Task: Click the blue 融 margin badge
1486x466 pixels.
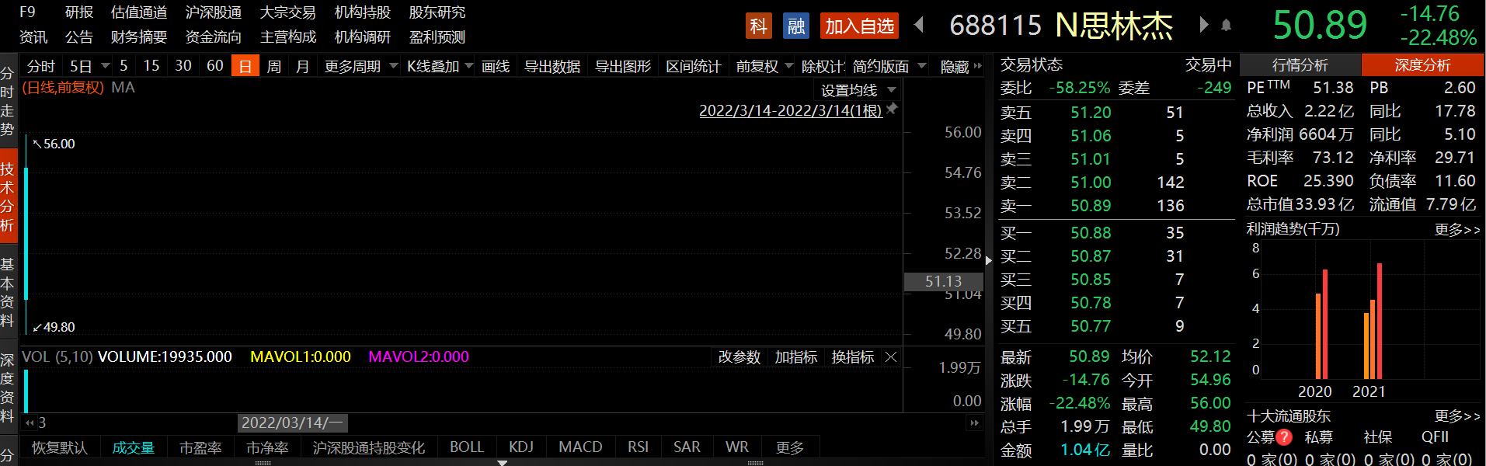Action: pyautogui.click(x=795, y=26)
